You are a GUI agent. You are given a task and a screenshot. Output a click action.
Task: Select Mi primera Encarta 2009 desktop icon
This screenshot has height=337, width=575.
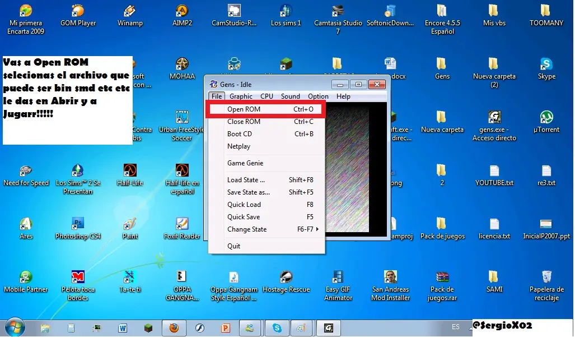coord(26,20)
